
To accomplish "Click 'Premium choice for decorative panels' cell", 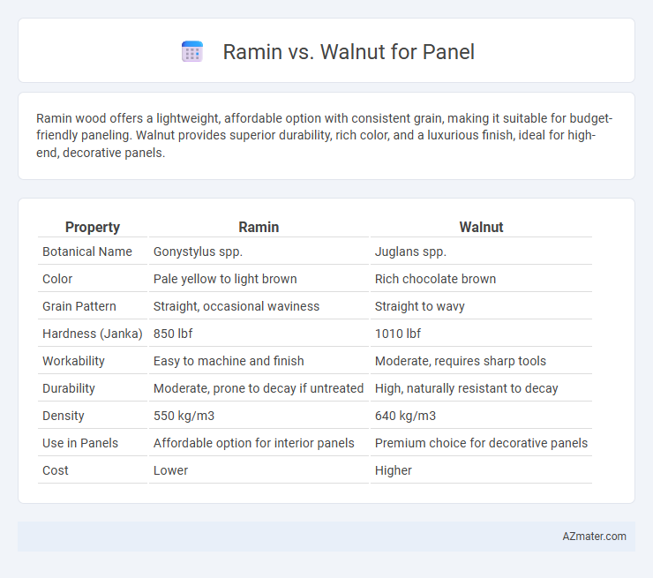I will 481,443.
